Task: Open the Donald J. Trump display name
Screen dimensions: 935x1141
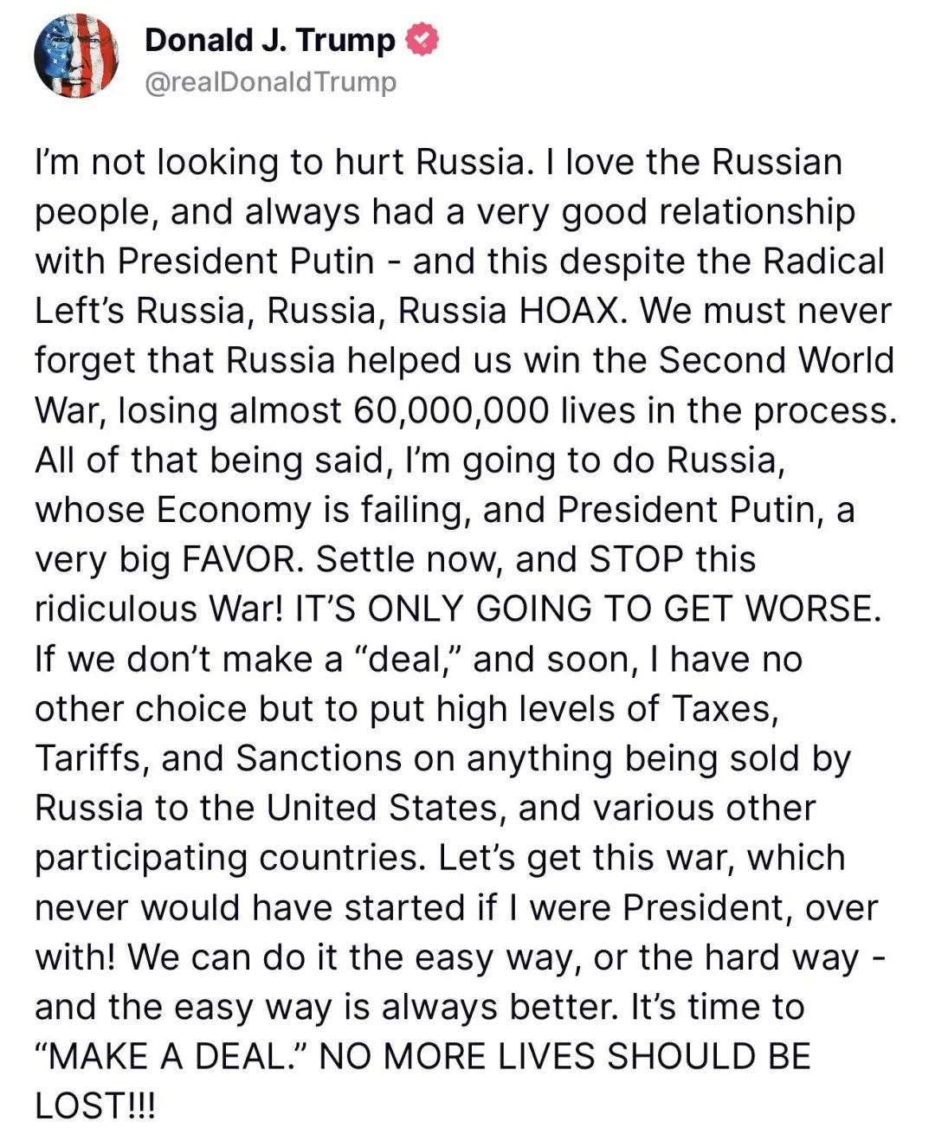Action: point(269,41)
